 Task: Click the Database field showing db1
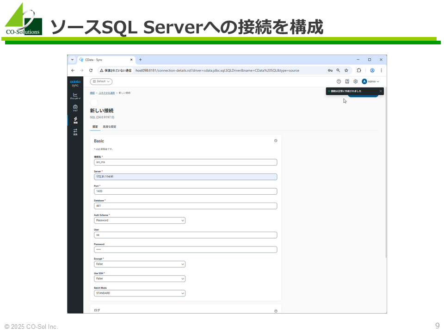point(185,206)
